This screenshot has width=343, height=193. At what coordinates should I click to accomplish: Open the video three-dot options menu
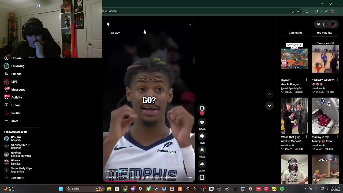tap(189, 24)
